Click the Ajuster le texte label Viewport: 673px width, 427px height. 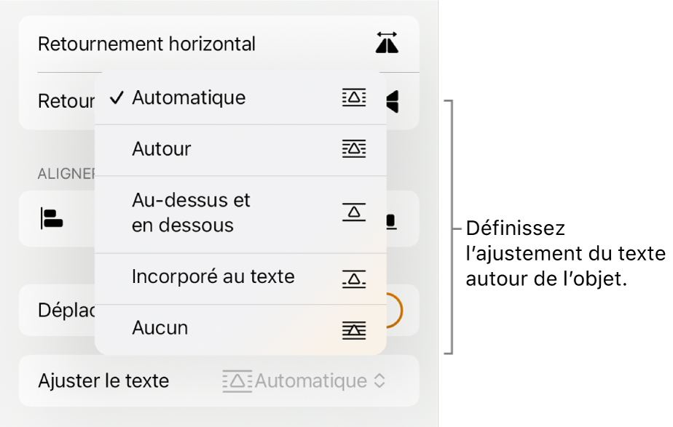click(x=103, y=380)
